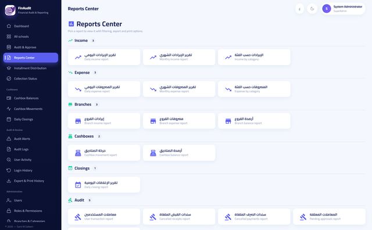Click the Collection Status checkmark icon

click(9, 78)
